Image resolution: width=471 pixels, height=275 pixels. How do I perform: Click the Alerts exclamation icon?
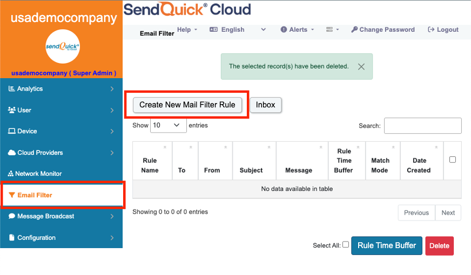284,30
